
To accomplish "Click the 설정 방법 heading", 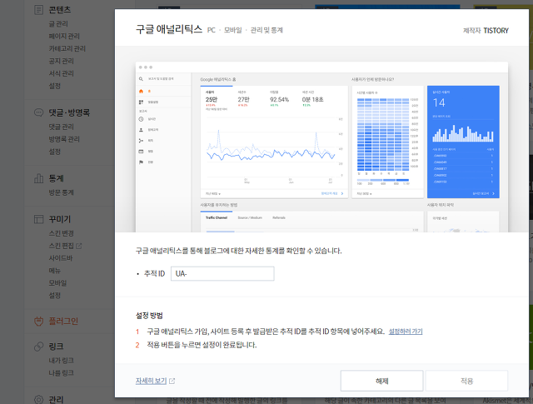I will (149, 316).
